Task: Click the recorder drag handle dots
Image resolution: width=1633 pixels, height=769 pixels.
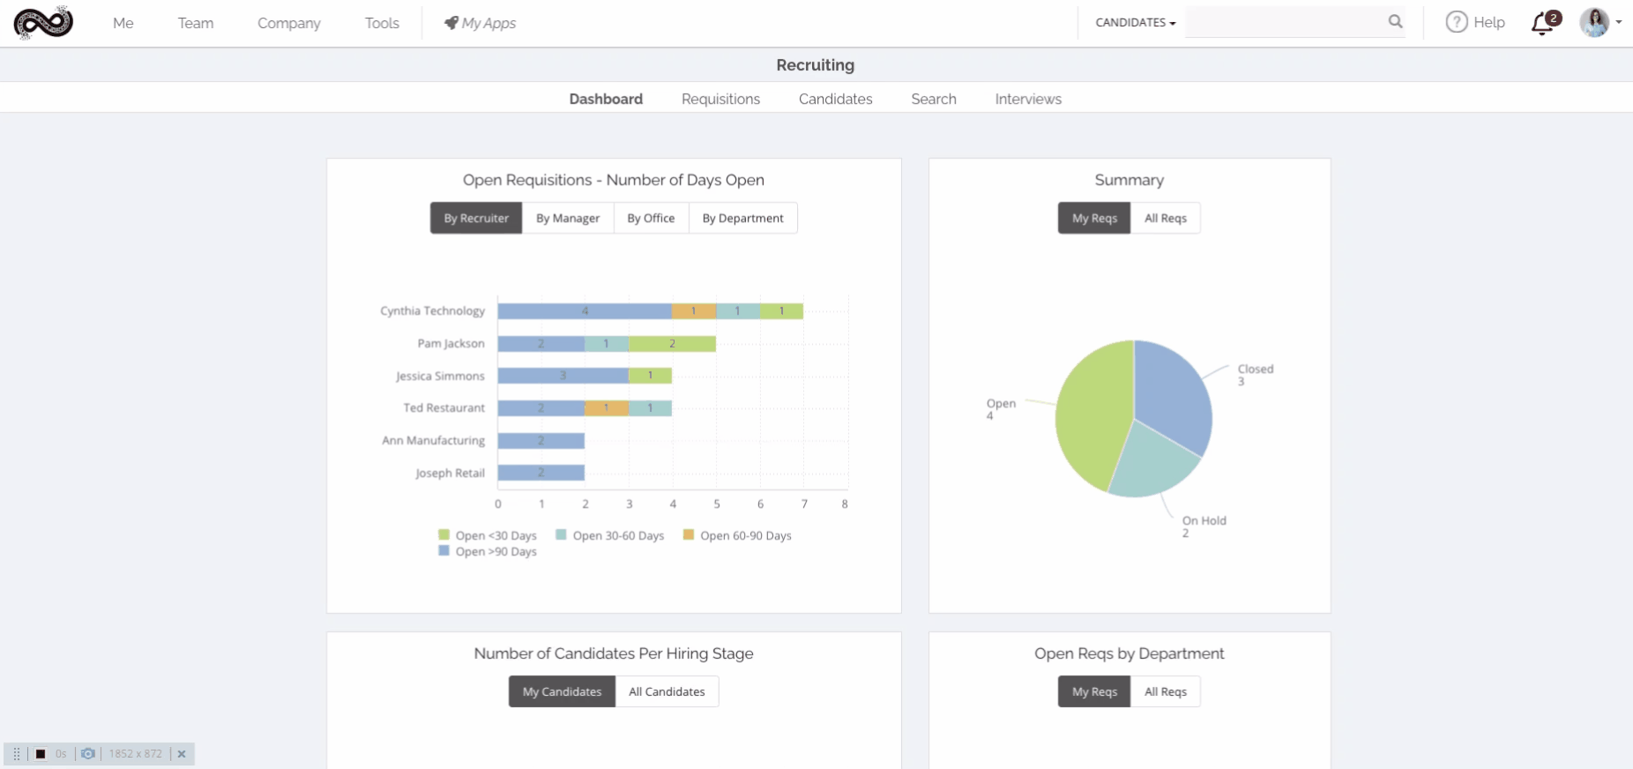Action: [17, 754]
